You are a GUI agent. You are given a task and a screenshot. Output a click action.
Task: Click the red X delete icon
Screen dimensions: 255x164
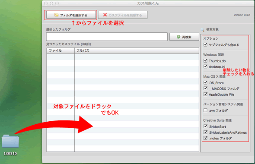tap(105, 15)
